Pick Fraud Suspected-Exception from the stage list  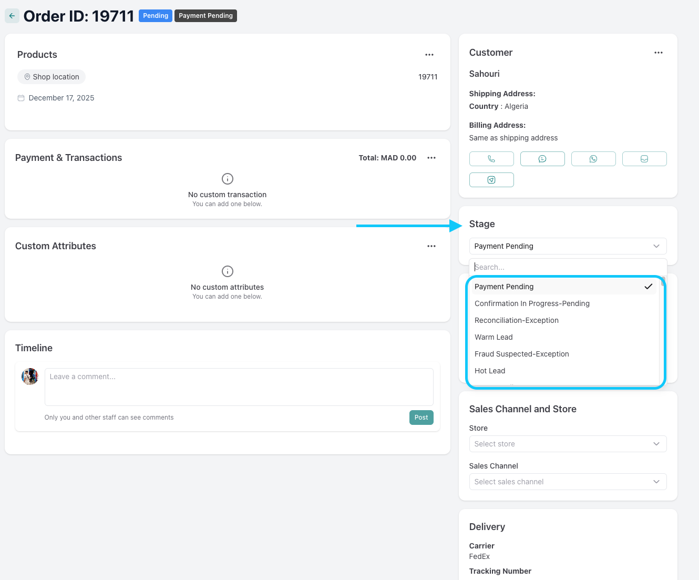pyautogui.click(x=521, y=354)
